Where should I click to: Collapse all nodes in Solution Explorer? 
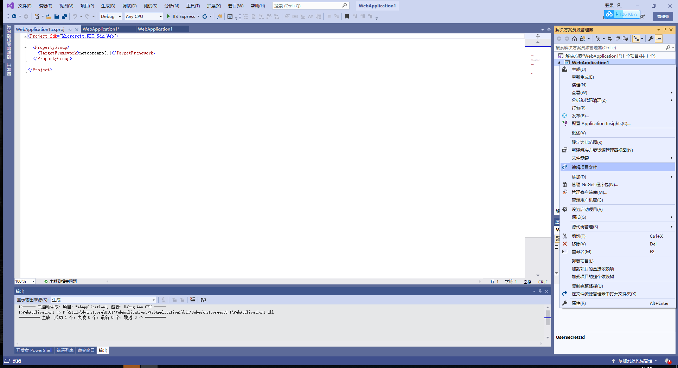[618, 39]
